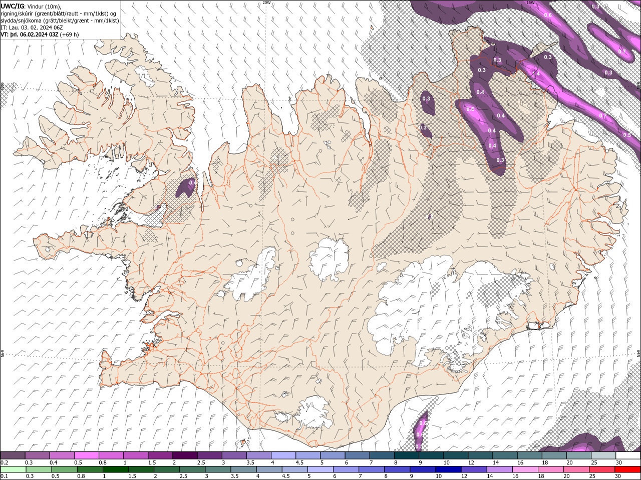
Task: Select the 30 label at end of snow legend
Action: [x=618, y=462]
